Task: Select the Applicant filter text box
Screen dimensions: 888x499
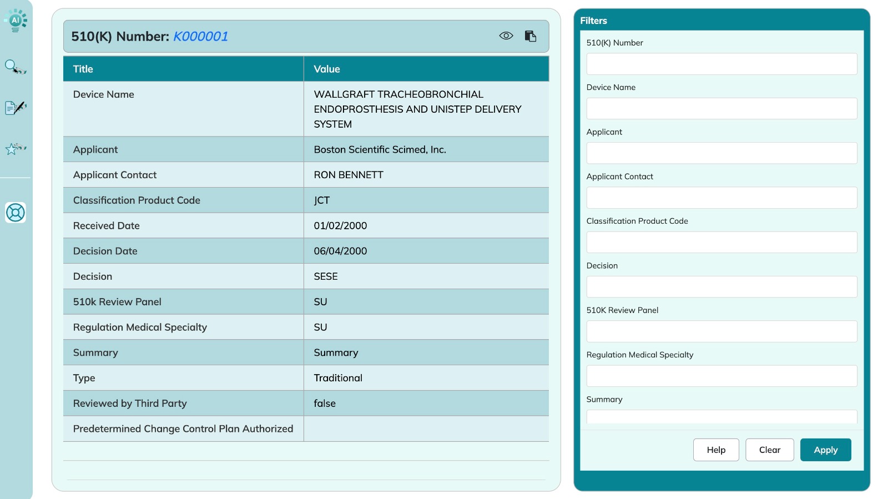Action: point(721,153)
